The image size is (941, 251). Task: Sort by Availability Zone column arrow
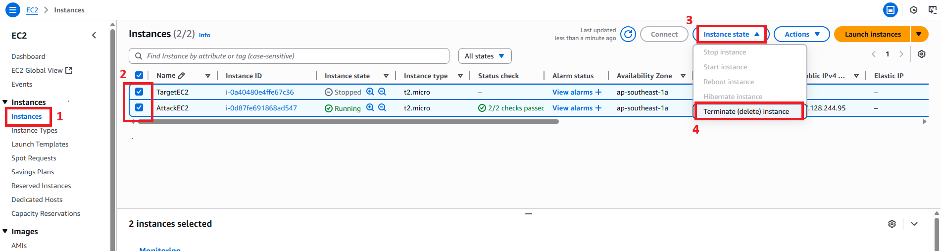tap(683, 76)
